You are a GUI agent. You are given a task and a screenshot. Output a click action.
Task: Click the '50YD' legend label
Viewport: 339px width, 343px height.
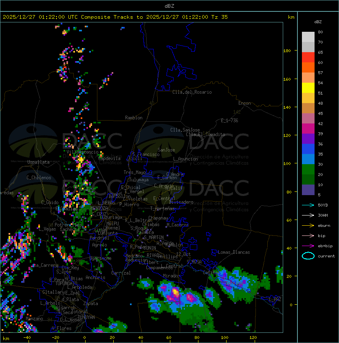pos(323,205)
